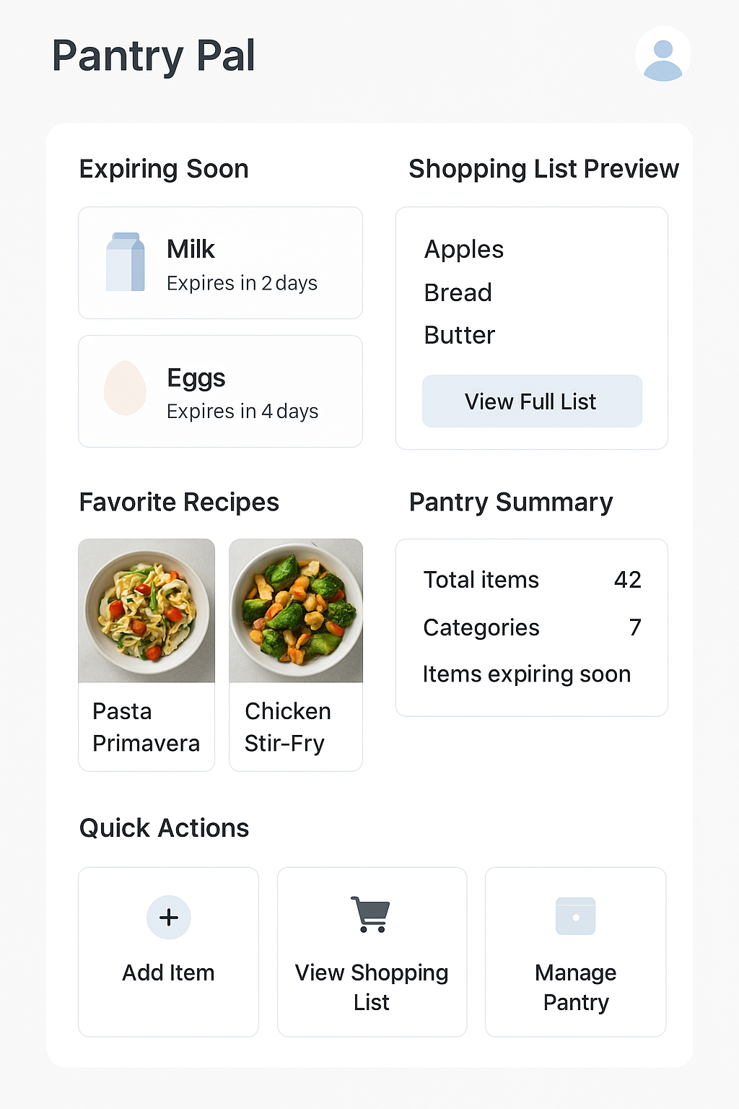This screenshot has height=1109, width=739.
Task: Click the Manage Pantry box icon
Action: pyautogui.click(x=575, y=916)
